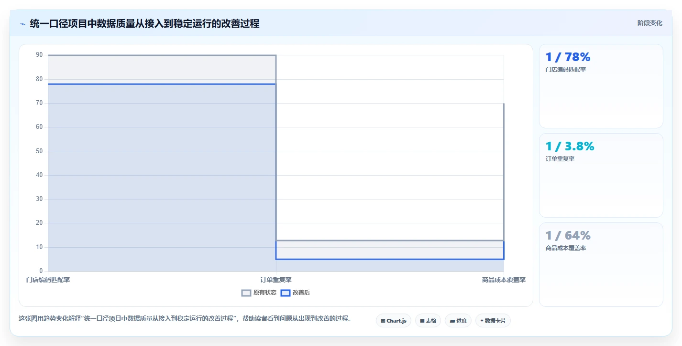Click the icon inside the Chart.js tag

[x=383, y=321]
